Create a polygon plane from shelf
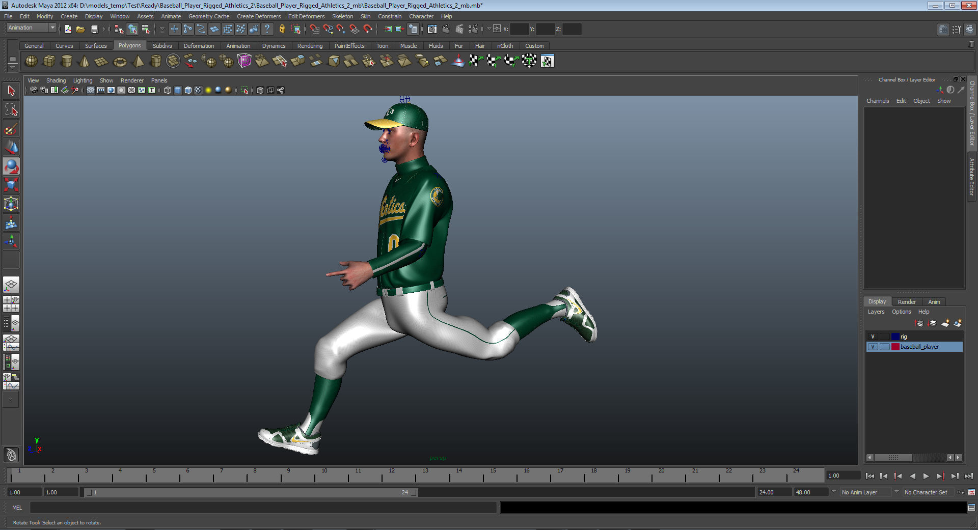The width and height of the screenshot is (978, 530). click(x=101, y=61)
